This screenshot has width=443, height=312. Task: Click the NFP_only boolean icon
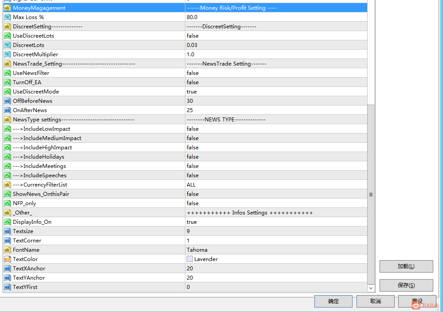point(8,203)
